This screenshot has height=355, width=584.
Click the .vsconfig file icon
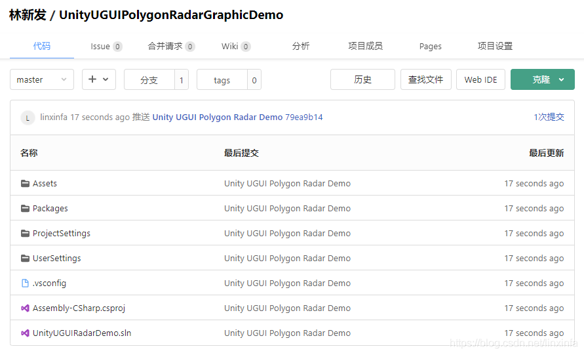(25, 283)
